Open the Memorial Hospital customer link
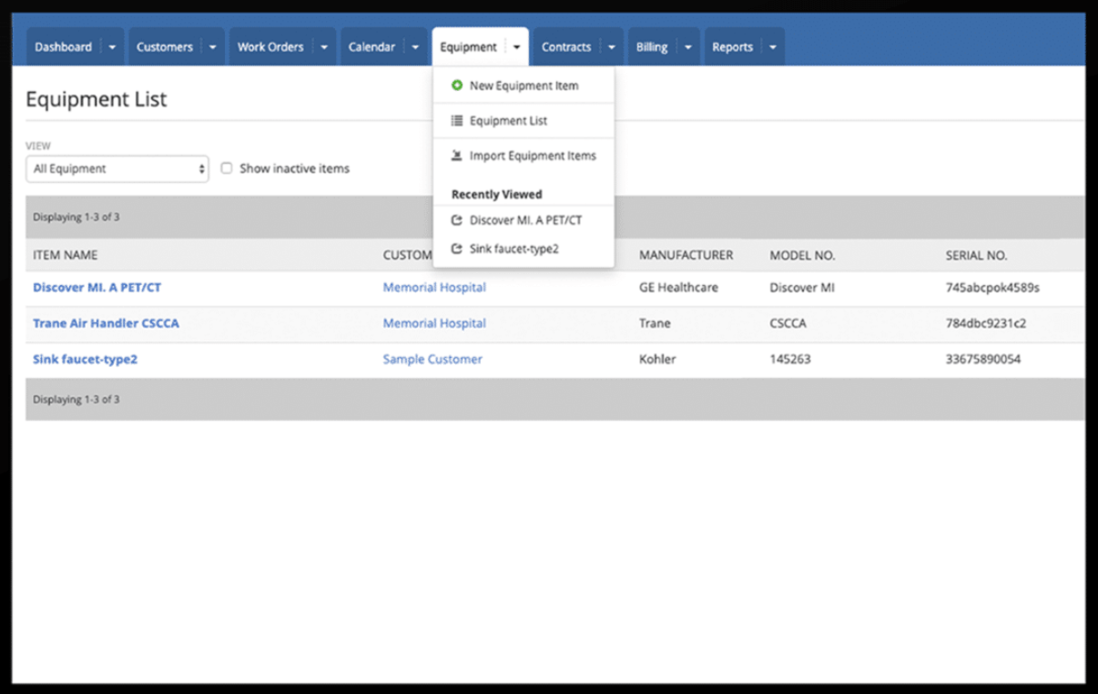 pyautogui.click(x=433, y=287)
